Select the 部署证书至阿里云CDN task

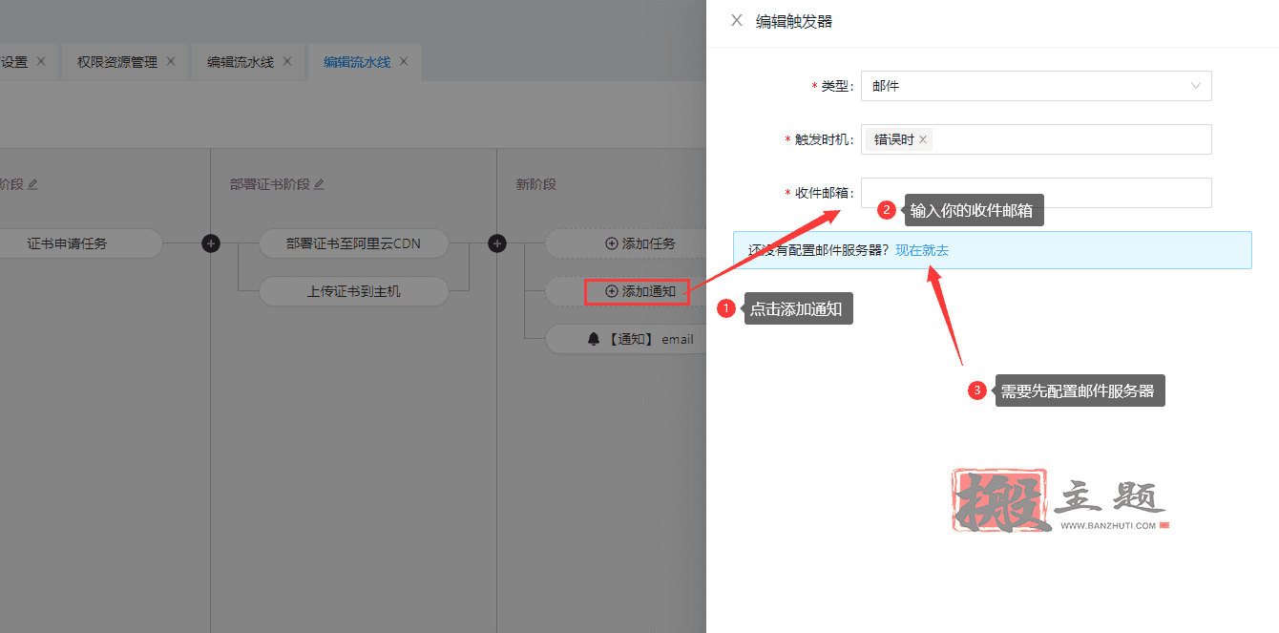(x=353, y=243)
